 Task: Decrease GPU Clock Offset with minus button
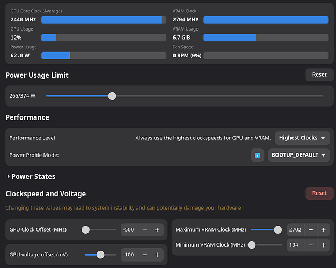pos(144,230)
